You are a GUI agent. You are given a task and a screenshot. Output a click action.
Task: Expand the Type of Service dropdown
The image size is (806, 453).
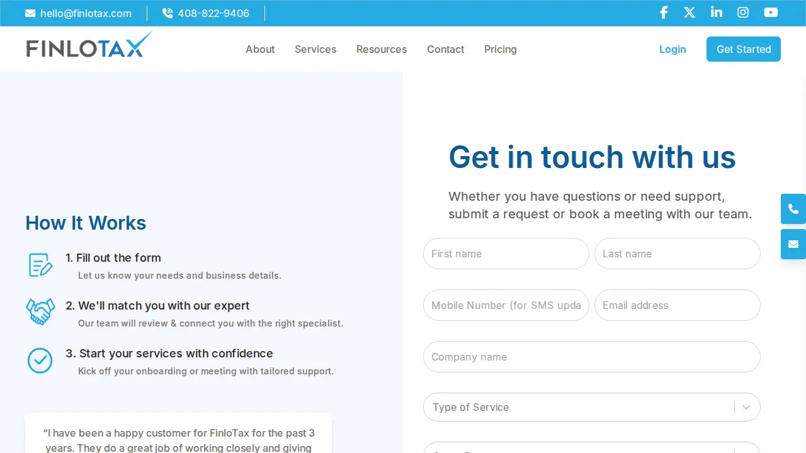[592, 407]
